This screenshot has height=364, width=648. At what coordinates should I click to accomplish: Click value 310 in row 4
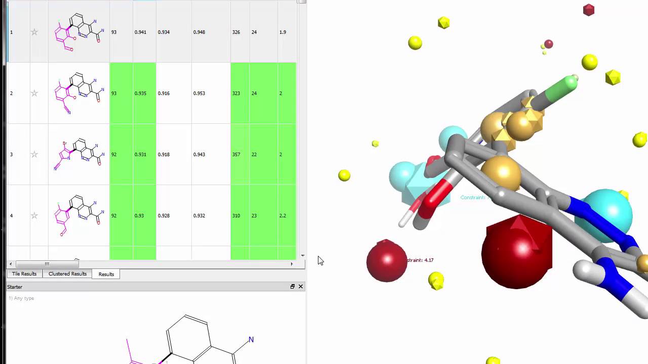click(236, 215)
